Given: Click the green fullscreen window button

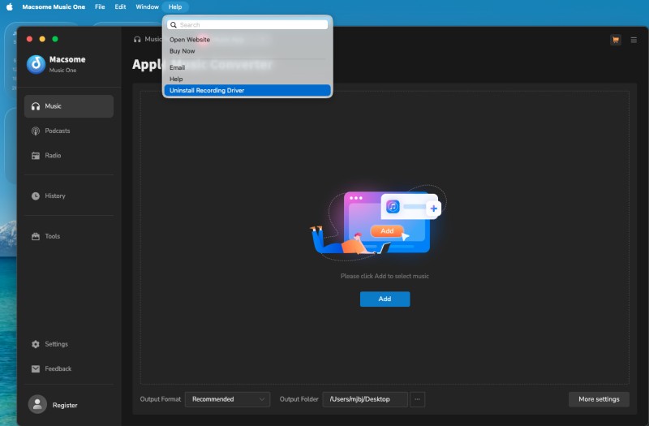Looking at the screenshot, I should [x=55, y=39].
